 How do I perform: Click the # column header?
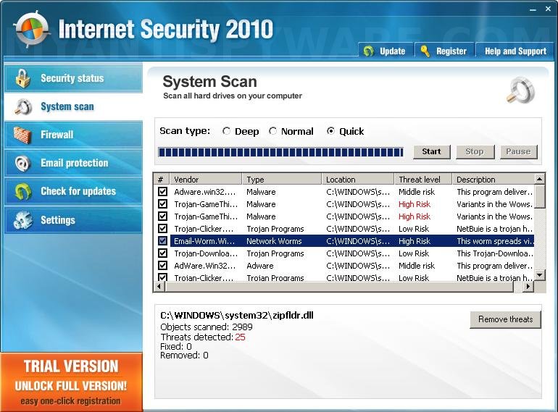(x=162, y=179)
